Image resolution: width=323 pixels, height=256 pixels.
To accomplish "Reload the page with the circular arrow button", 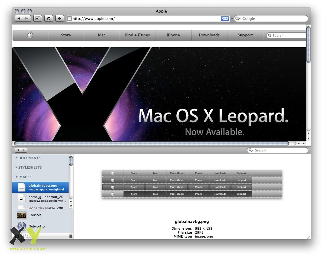I will click(49, 19).
